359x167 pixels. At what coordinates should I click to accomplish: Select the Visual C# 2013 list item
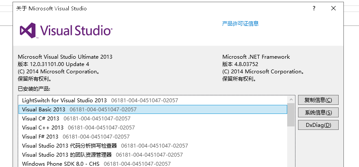(153, 119)
